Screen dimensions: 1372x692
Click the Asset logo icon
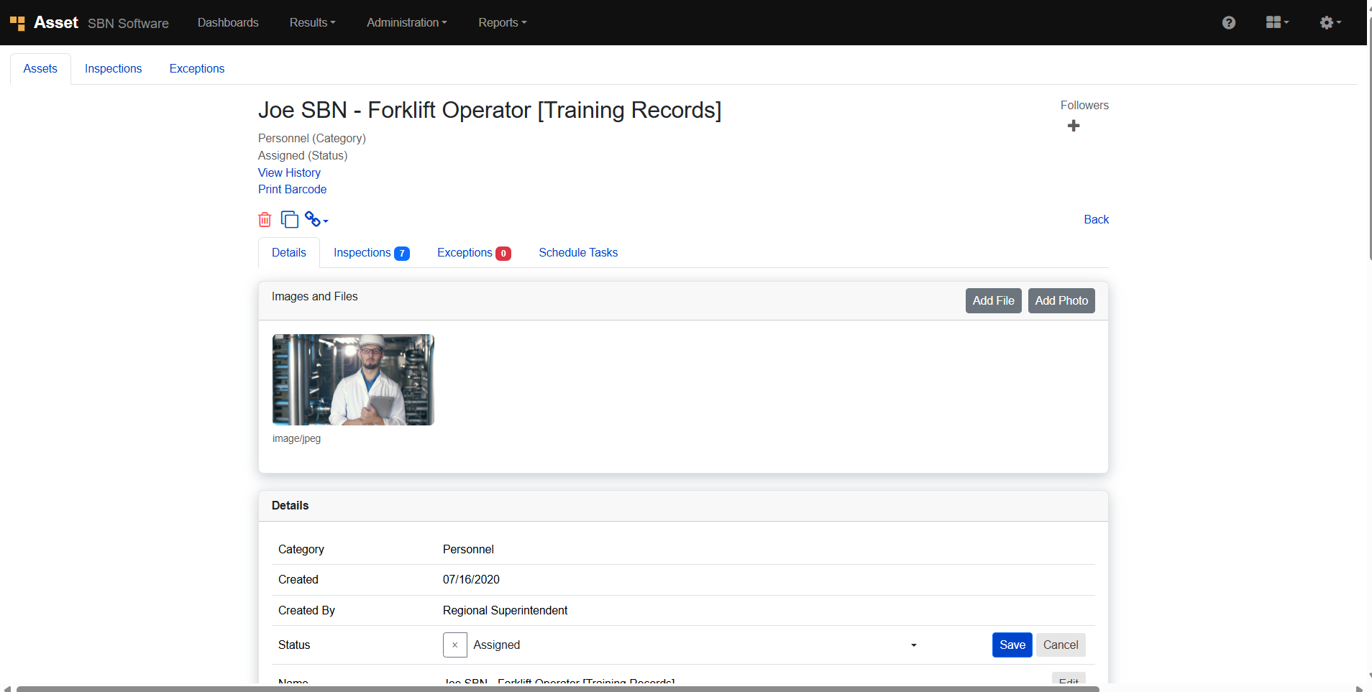18,23
